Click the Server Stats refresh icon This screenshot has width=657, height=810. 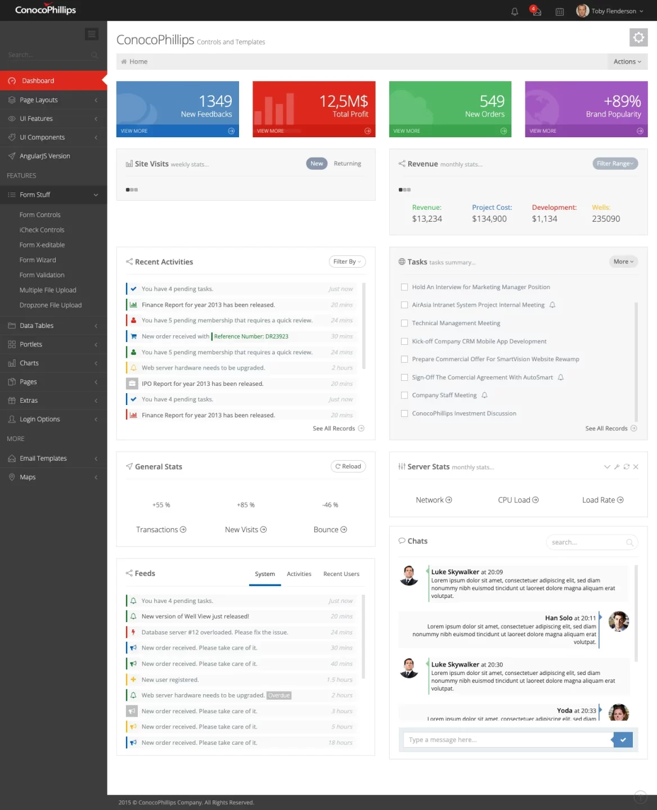627,467
